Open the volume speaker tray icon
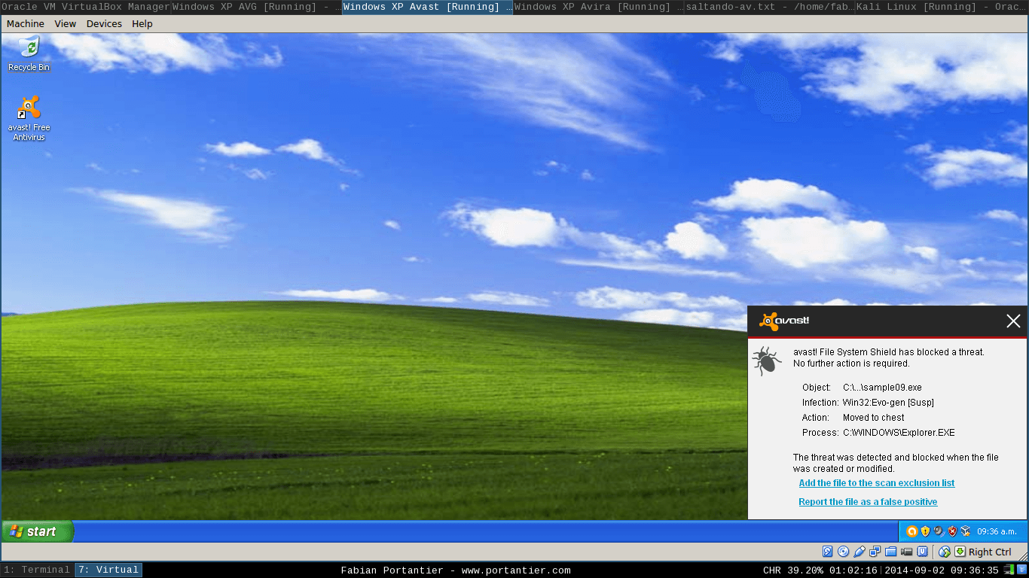The image size is (1029, 578). (939, 531)
